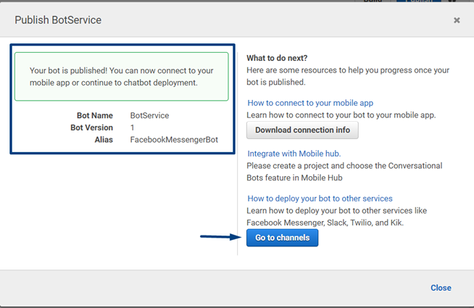Click the Bot Version value 1

click(133, 127)
